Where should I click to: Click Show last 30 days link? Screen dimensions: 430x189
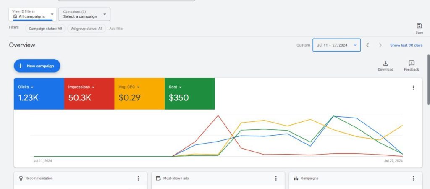[406, 45]
